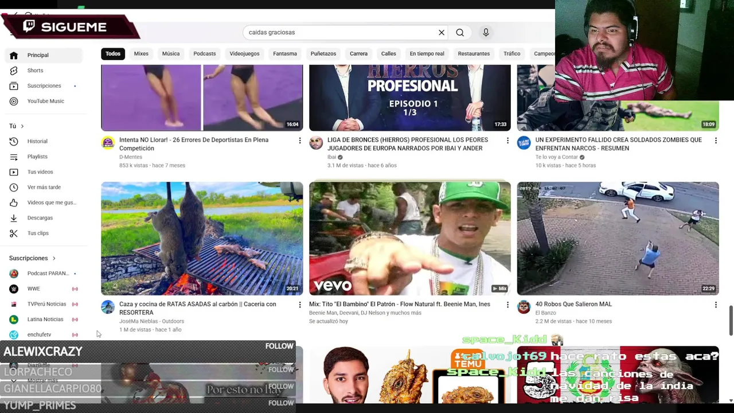Open options menu for Ratas Asadas video
Viewport: 734px width, 413px height.
pos(299,305)
